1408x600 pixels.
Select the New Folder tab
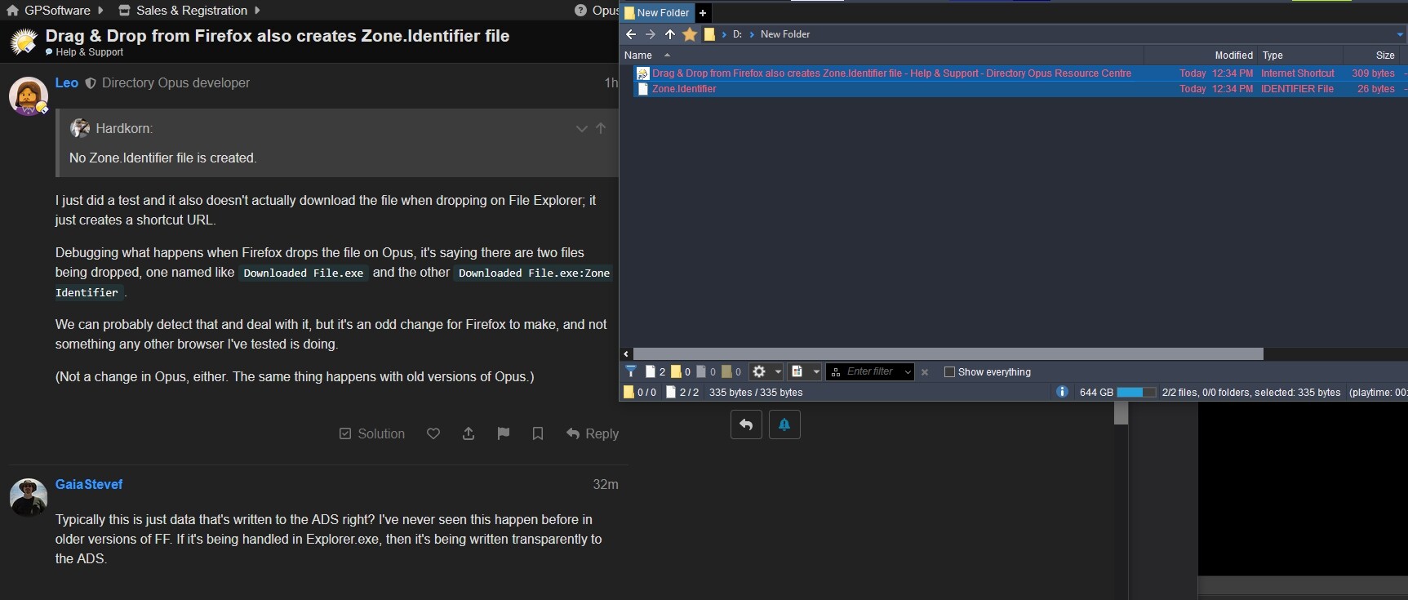click(x=657, y=13)
